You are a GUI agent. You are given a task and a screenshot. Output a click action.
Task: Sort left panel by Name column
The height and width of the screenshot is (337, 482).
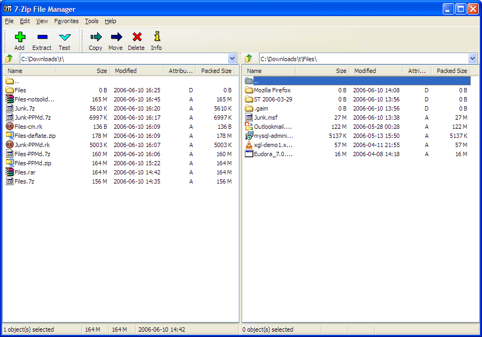click(30, 71)
